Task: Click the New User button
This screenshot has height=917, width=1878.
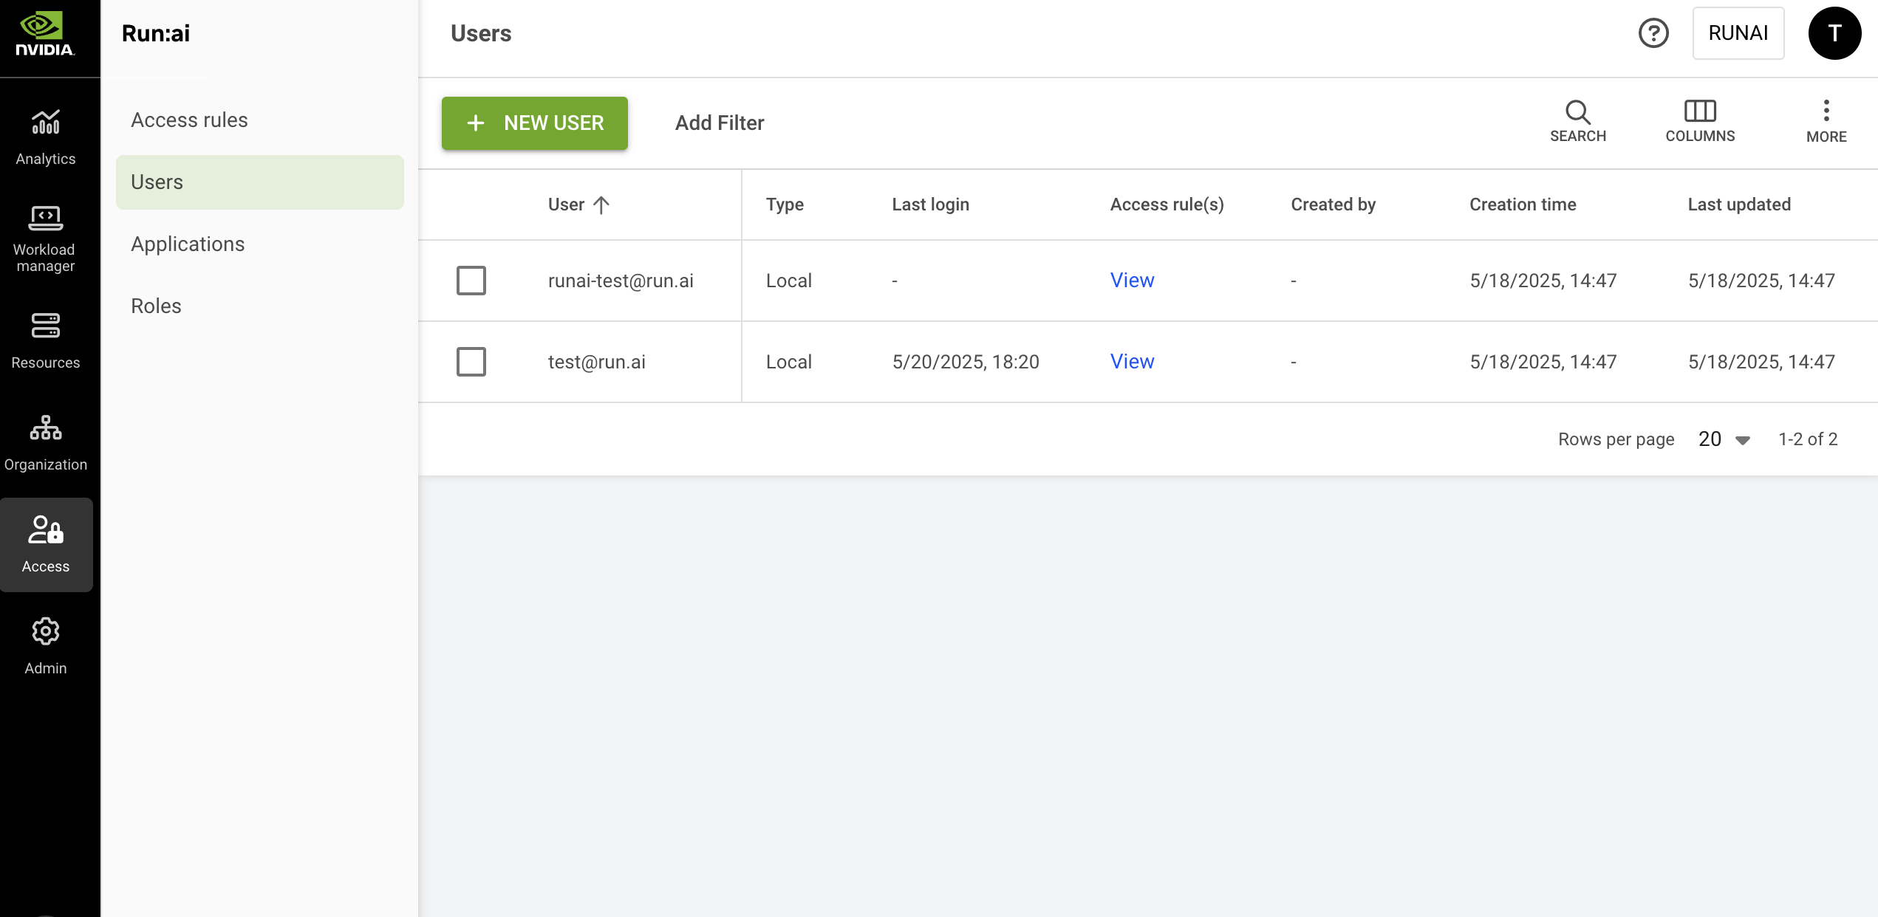Action: click(534, 123)
